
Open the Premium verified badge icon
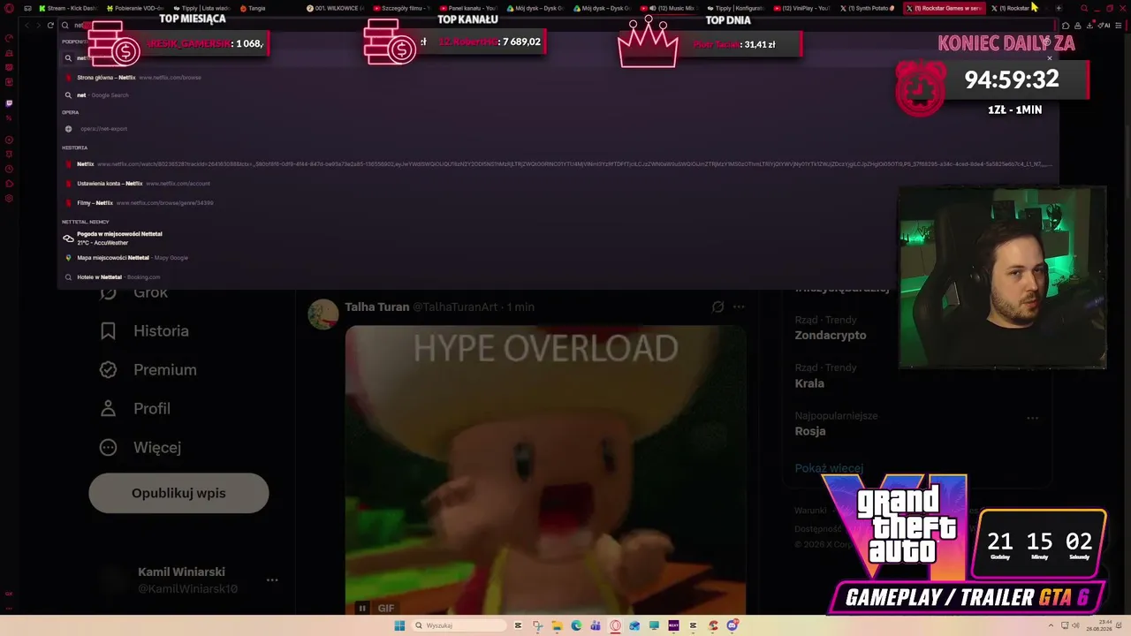click(x=108, y=370)
